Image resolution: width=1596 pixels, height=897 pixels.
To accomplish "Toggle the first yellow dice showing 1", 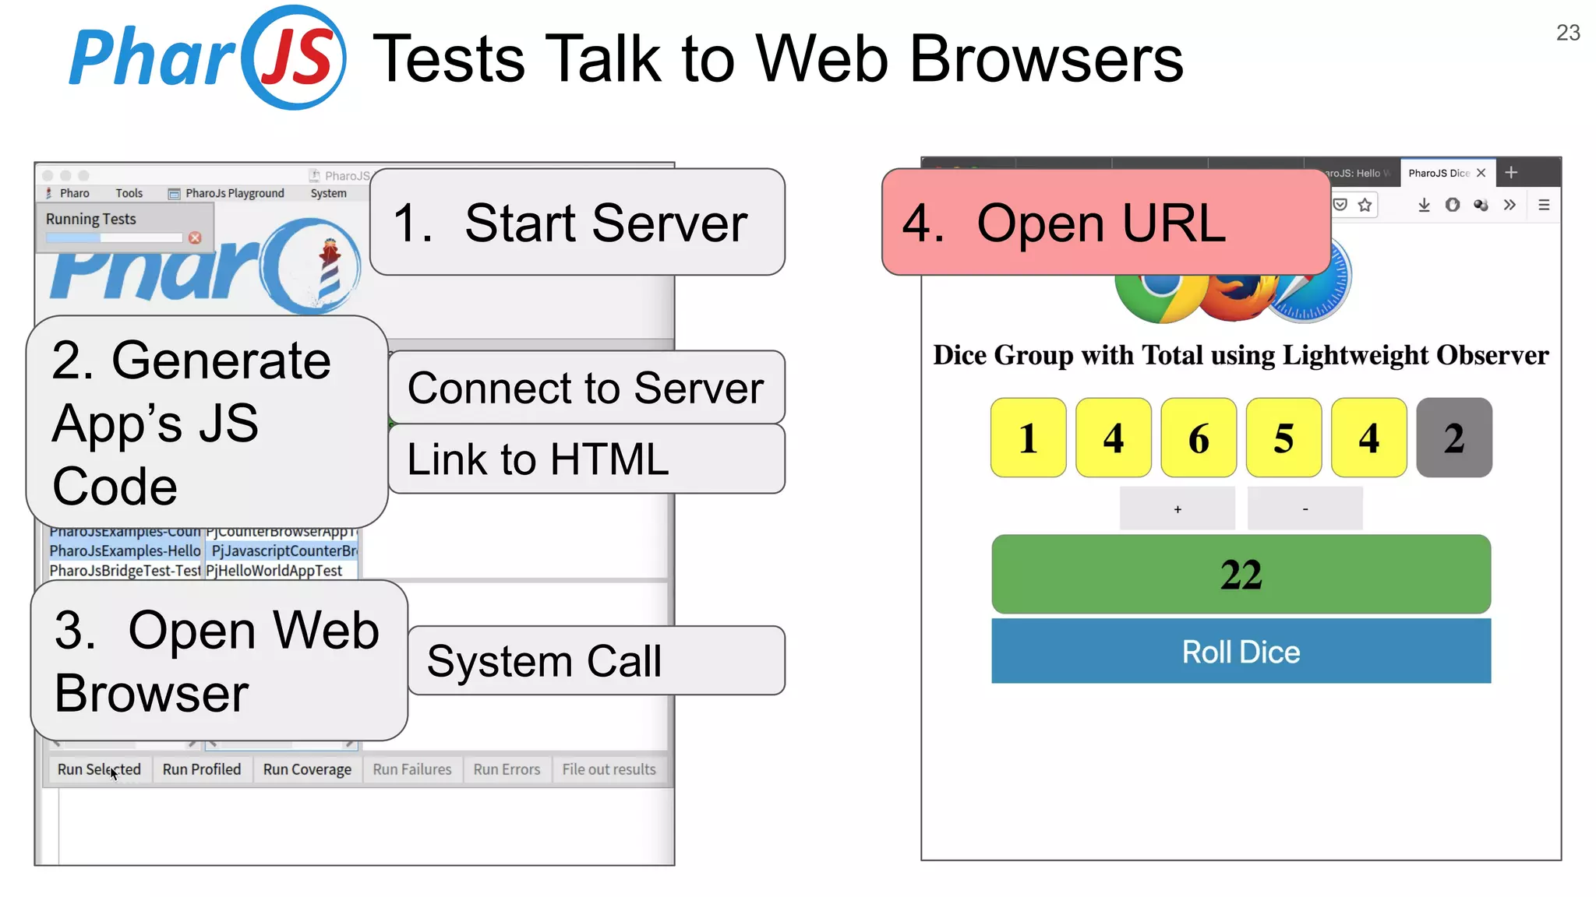I will pyautogui.click(x=1028, y=438).
